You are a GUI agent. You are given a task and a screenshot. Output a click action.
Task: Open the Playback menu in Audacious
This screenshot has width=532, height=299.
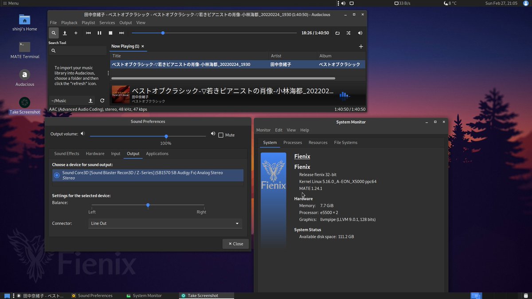click(69, 23)
